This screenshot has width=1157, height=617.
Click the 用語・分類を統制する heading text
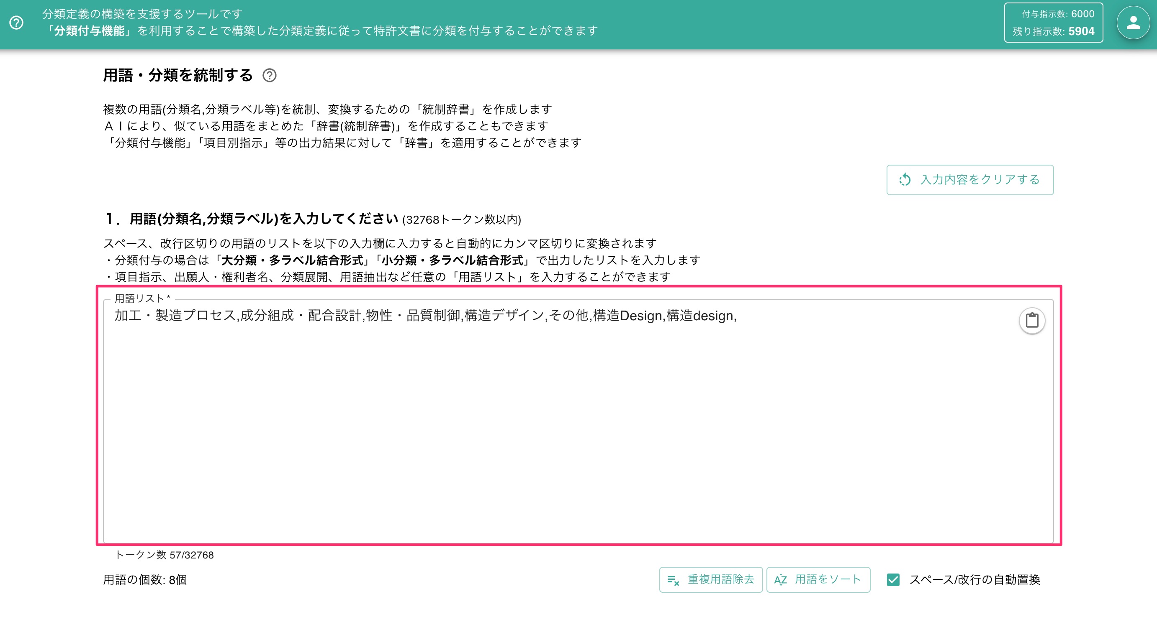point(178,75)
